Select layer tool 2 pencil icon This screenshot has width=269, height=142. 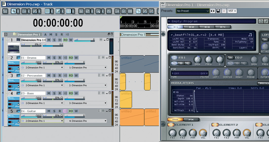click(145, 11)
